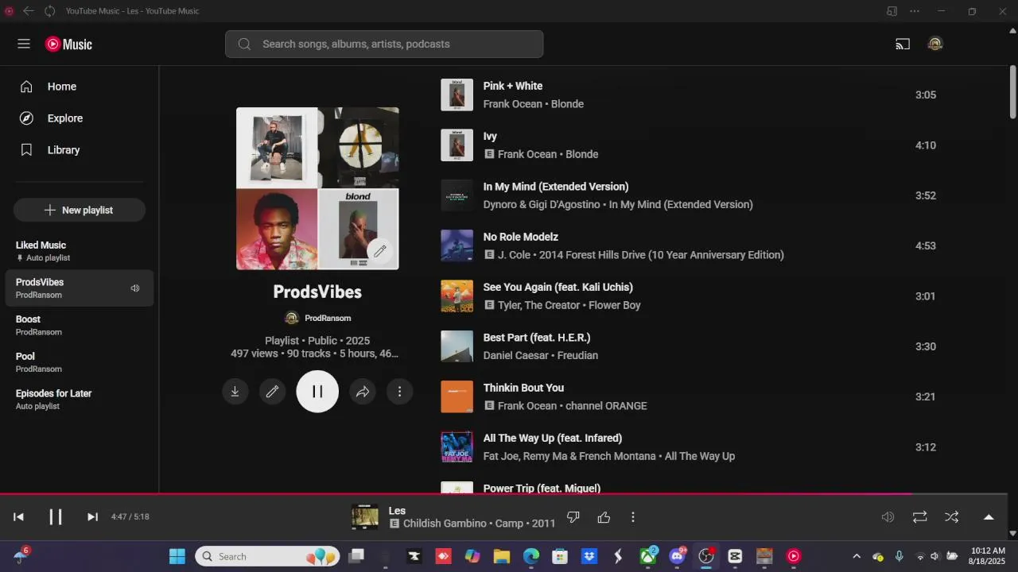Toggle the player volume mute
This screenshot has width=1018, height=572.
point(888,517)
